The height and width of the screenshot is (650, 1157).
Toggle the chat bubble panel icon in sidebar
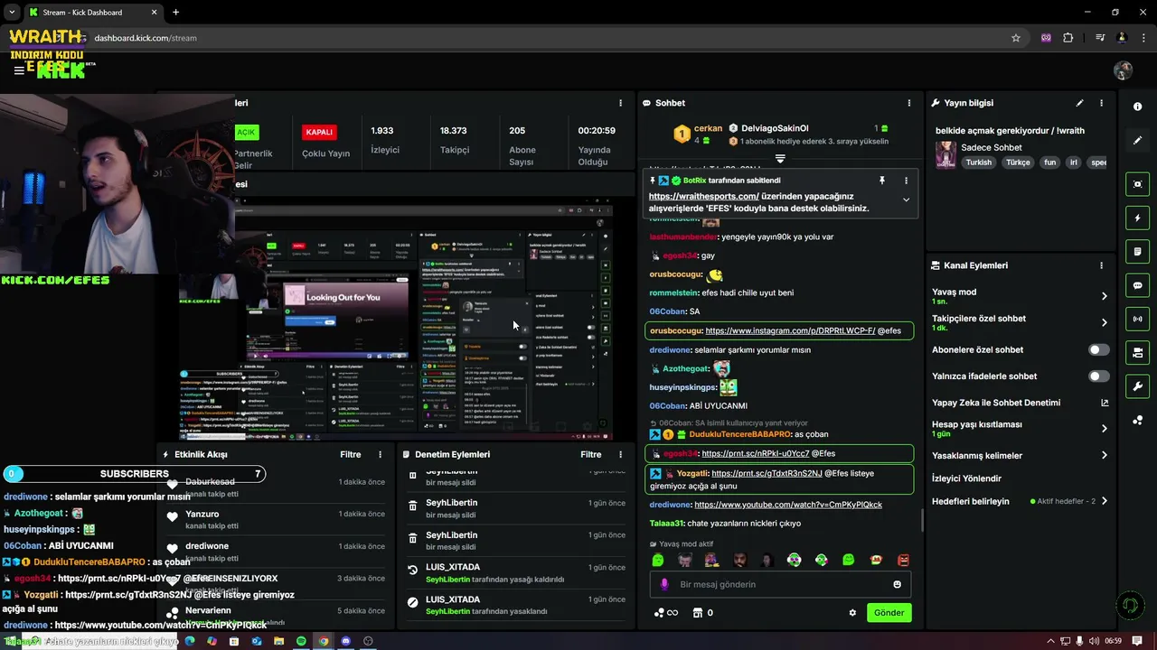click(1137, 285)
